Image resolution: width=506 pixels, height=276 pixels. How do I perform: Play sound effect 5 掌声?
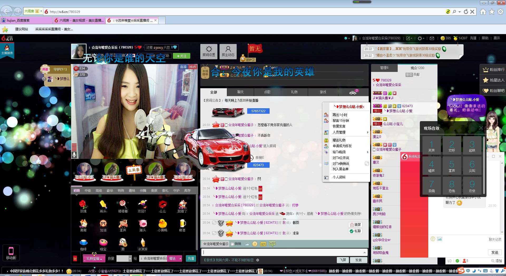452,166
